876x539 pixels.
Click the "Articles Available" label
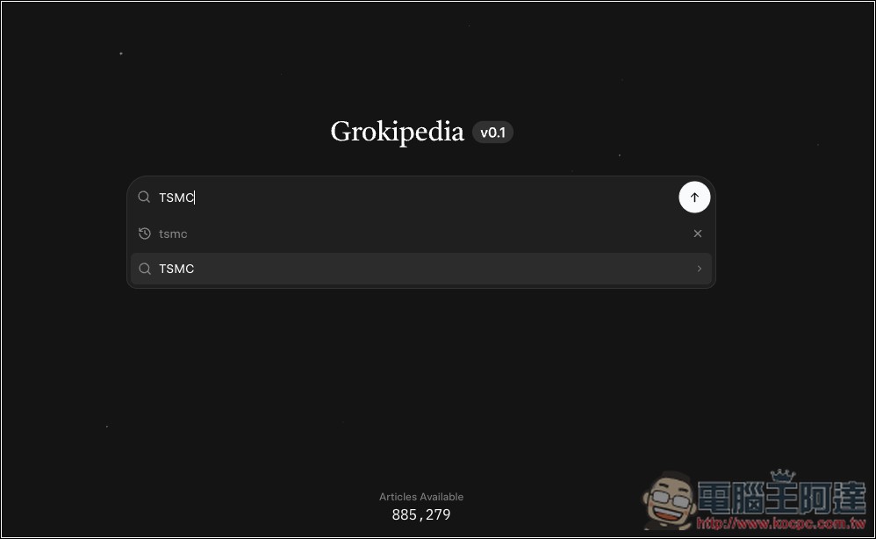(421, 497)
